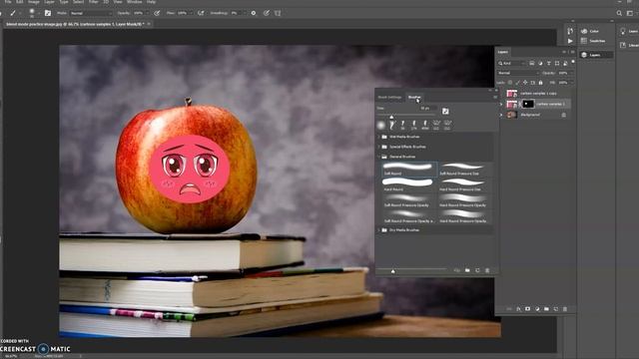Add layer mask icon at Layers panel bottom
The width and height of the screenshot is (639, 359).
527,309
